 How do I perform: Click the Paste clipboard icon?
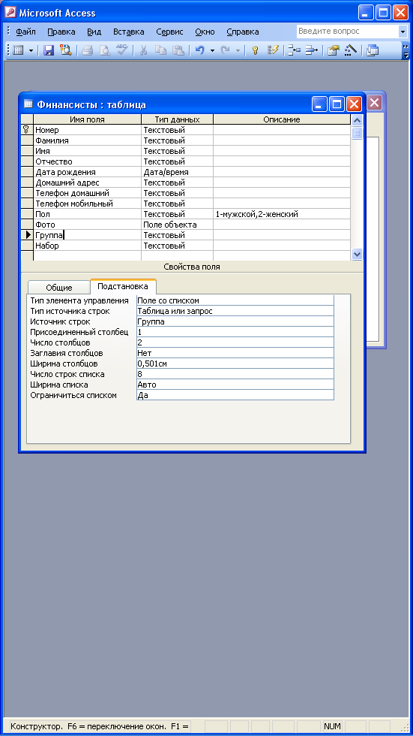(178, 50)
